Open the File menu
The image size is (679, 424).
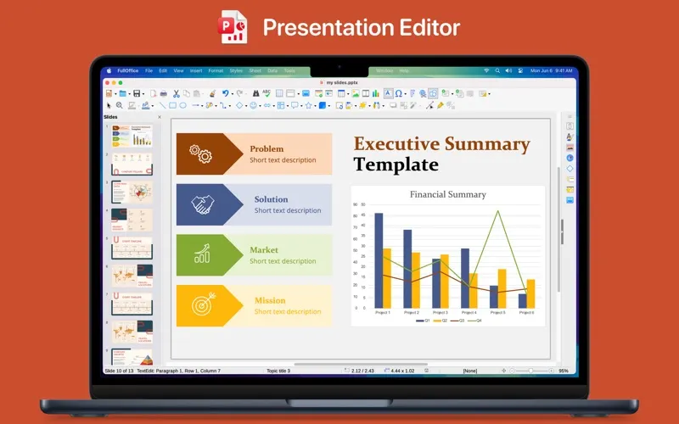pos(149,70)
